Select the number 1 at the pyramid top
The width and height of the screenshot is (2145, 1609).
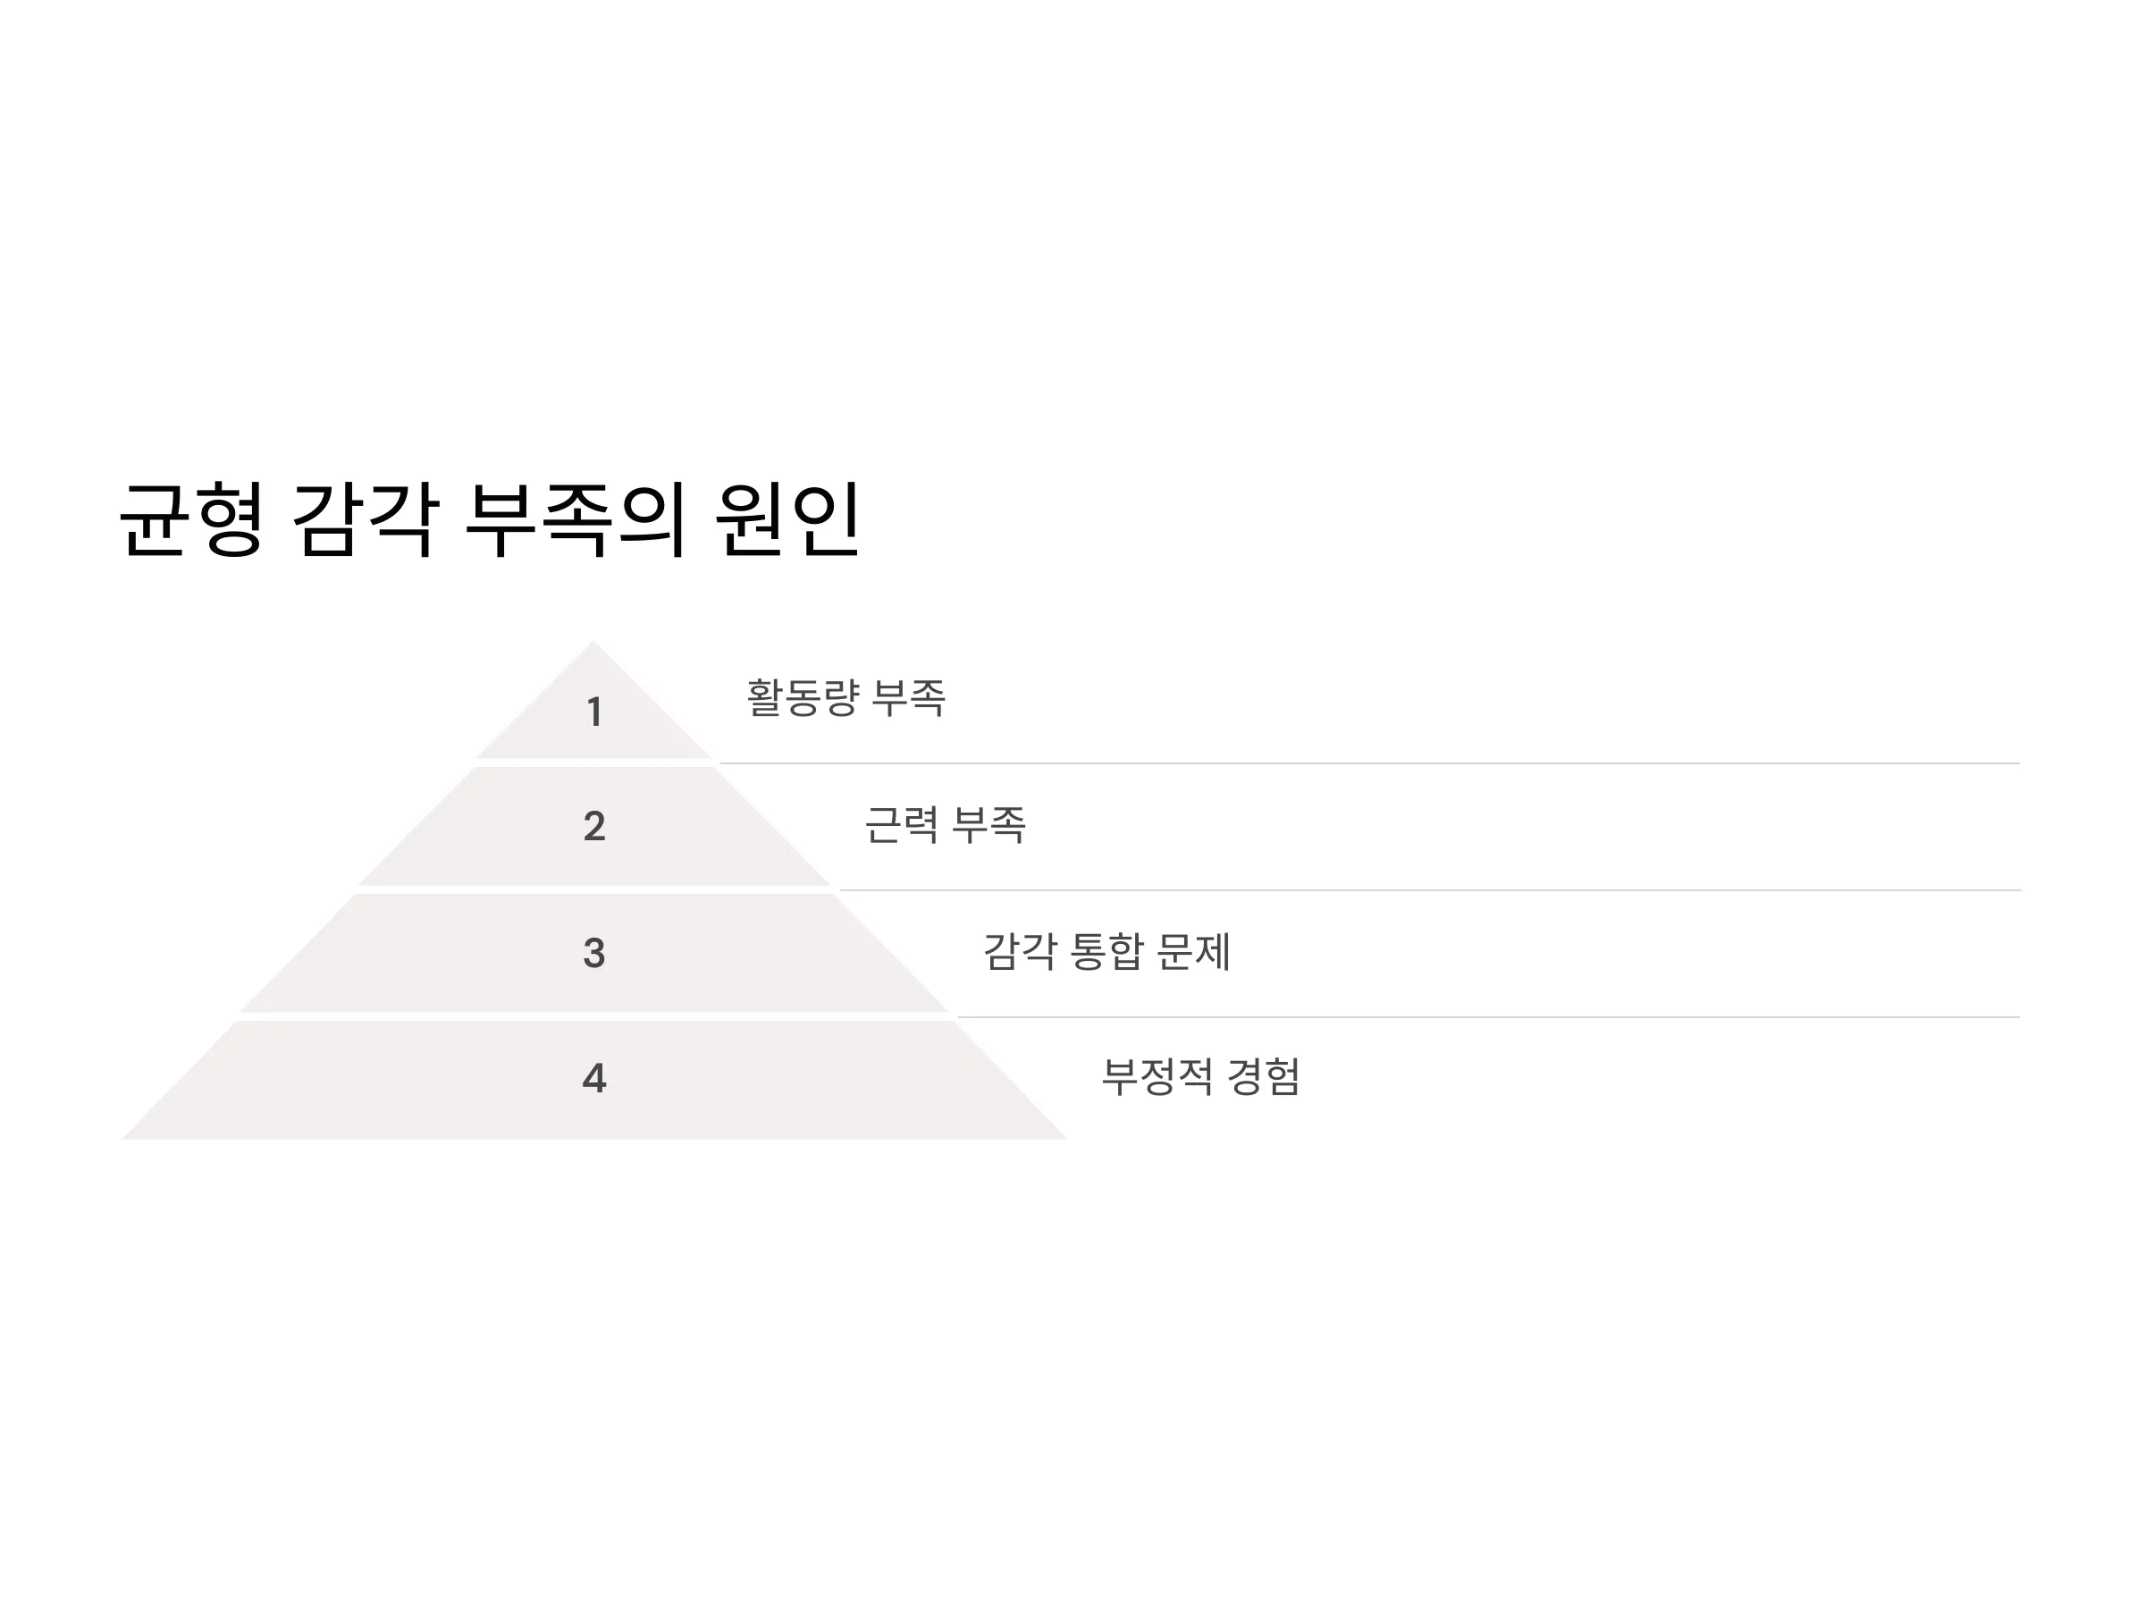pyautogui.click(x=594, y=712)
